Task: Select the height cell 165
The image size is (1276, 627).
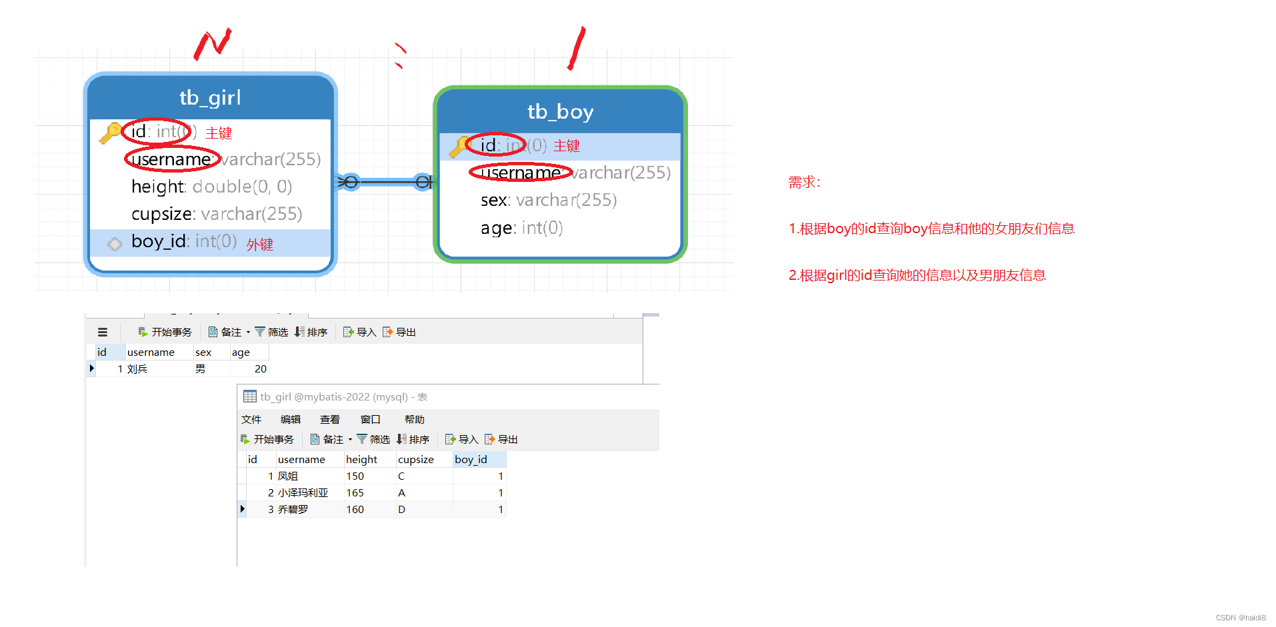Action: (370, 492)
